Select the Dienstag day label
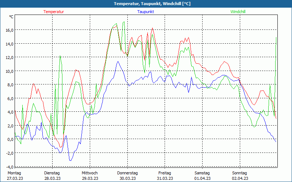This screenshot has height=182, width=292. tap(52, 173)
